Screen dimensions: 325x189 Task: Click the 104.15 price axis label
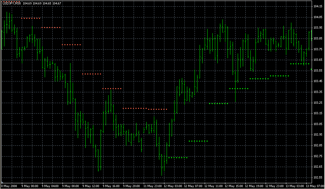318,6
